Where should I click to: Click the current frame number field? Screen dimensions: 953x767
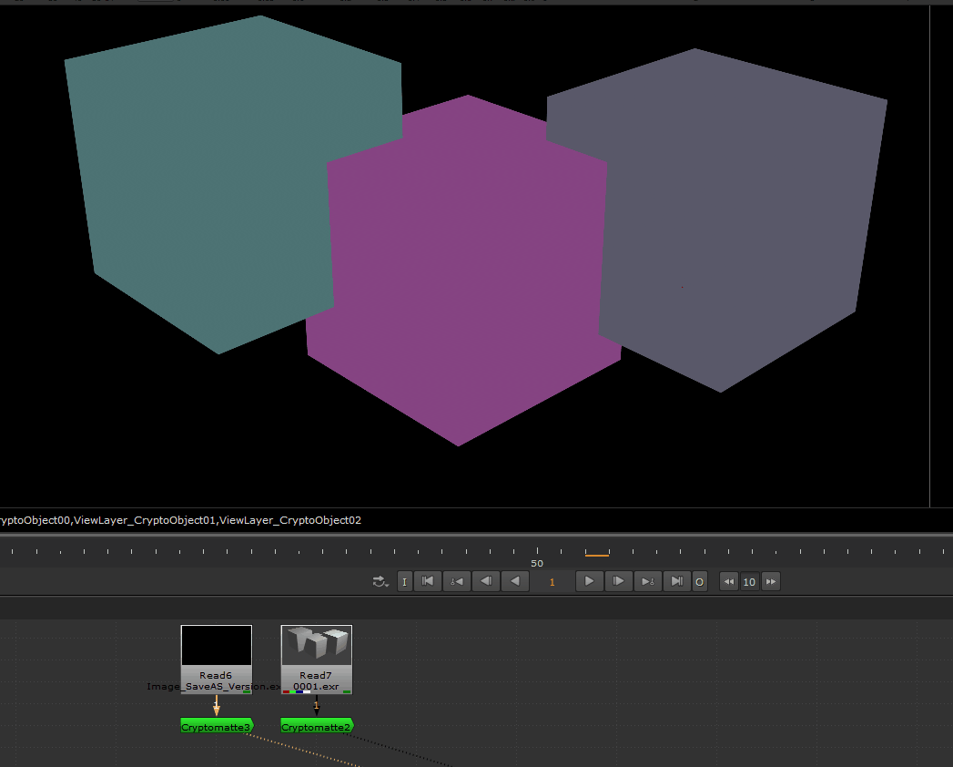pos(552,582)
